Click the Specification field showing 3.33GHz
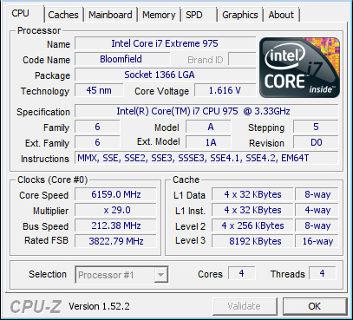This screenshot has width=353, height=320. point(206,111)
